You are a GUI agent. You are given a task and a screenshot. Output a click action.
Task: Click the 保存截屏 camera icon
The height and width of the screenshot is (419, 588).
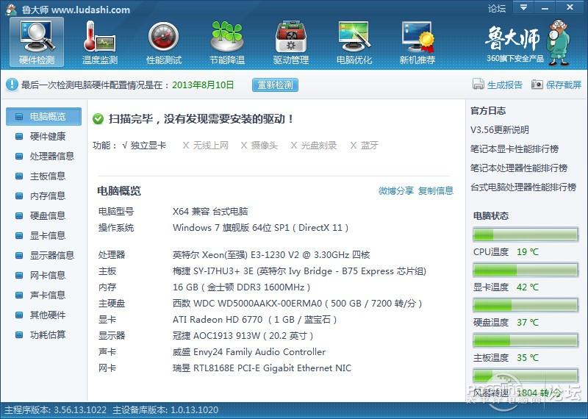tap(537, 85)
